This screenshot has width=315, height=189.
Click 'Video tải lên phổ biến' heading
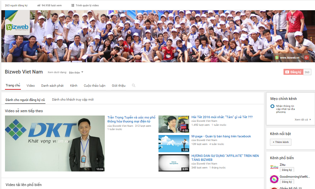tap(24, 185)
